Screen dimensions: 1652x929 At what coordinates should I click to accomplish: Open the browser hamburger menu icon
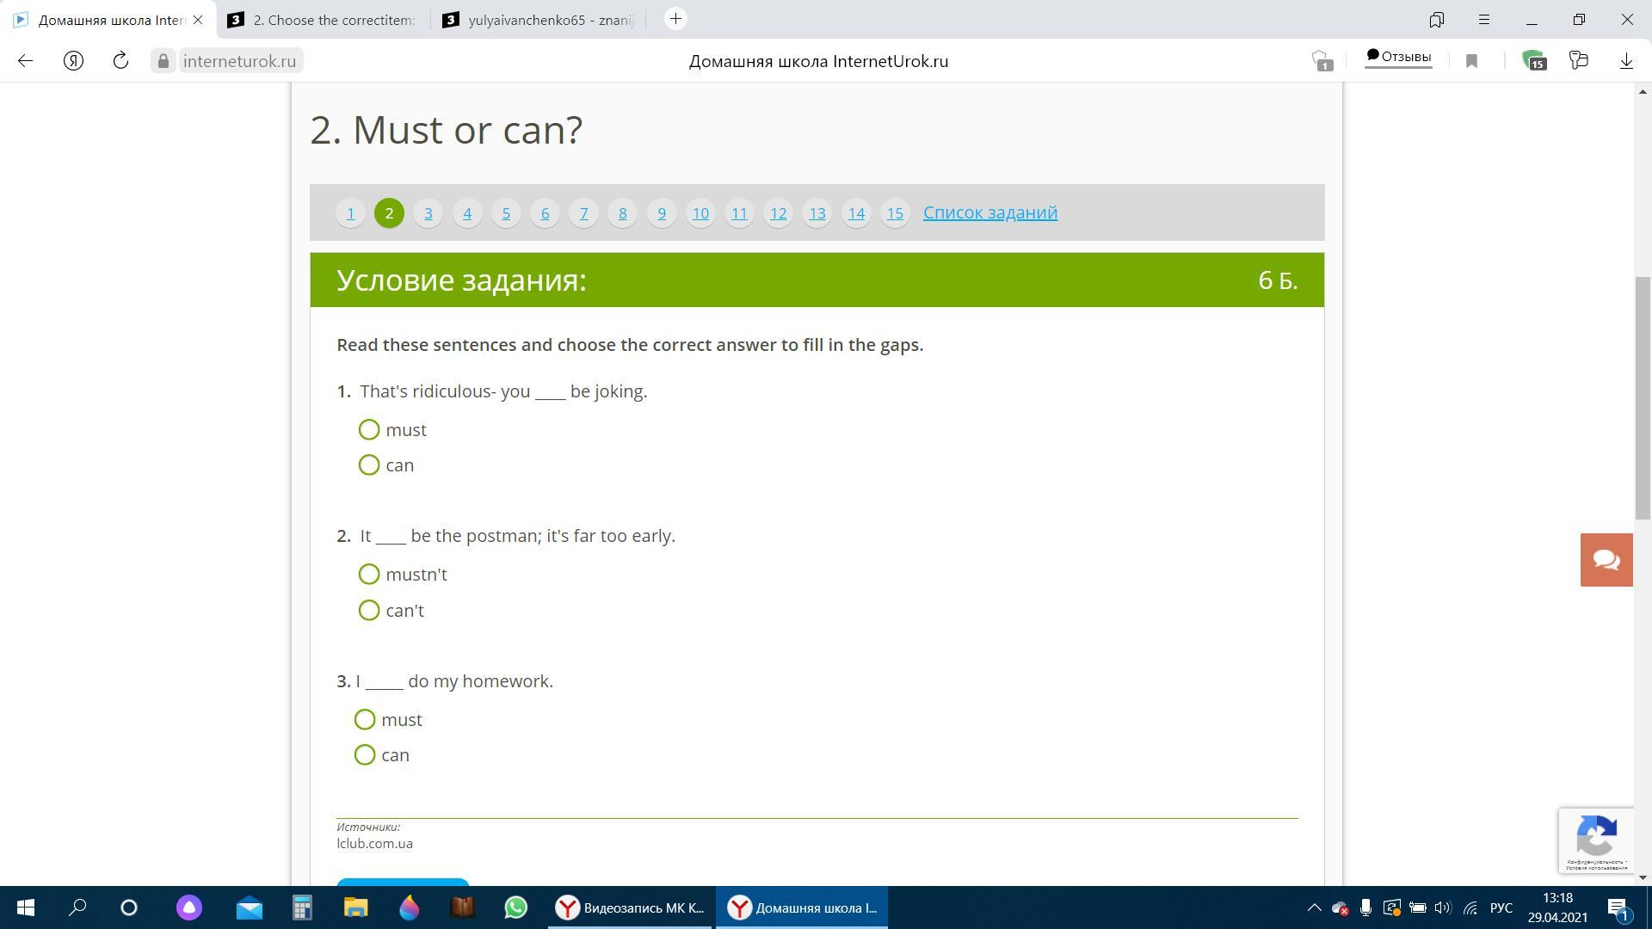pyautogui.click(x=1484, y=19)
